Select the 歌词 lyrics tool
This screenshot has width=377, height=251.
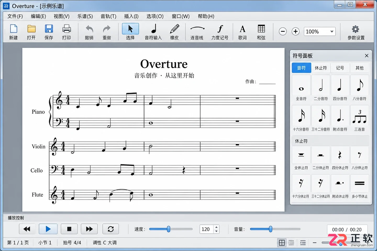click(242, 32)
